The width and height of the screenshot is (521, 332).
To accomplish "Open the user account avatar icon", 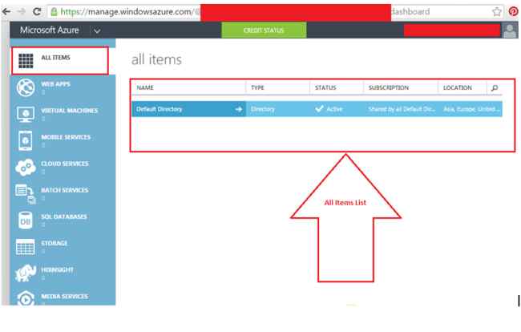I will (x=510, y=30).
